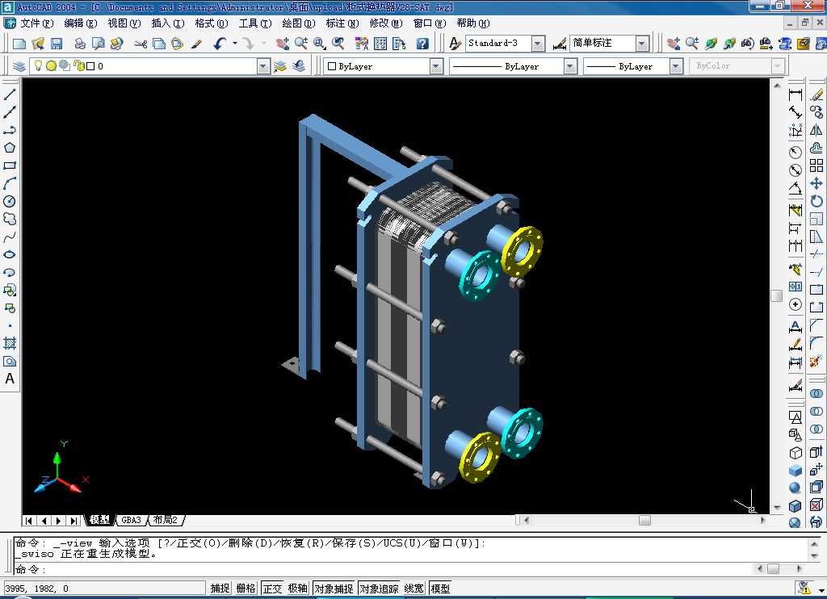Image resolution: width=827 pixels, height=599 pixels.
Task: Open the ByLayer linetype dropdown
Action: click(x=570, y=66)
